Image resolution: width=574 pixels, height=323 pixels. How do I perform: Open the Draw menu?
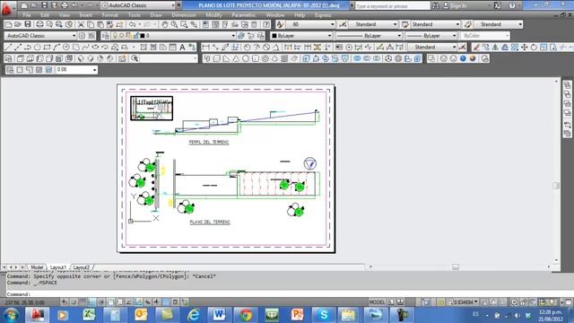pyautogui.click(x=156, y=15)
